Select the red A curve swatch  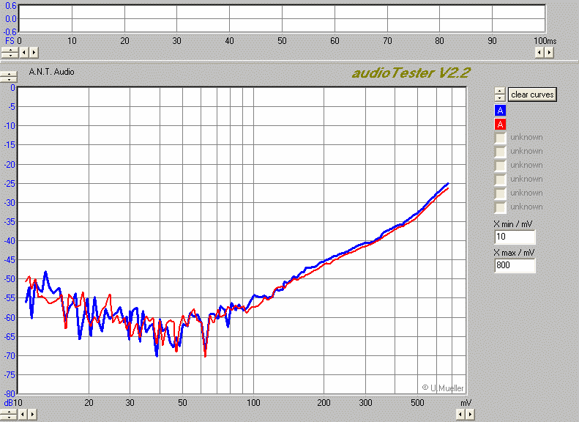[x=500, y=124]
